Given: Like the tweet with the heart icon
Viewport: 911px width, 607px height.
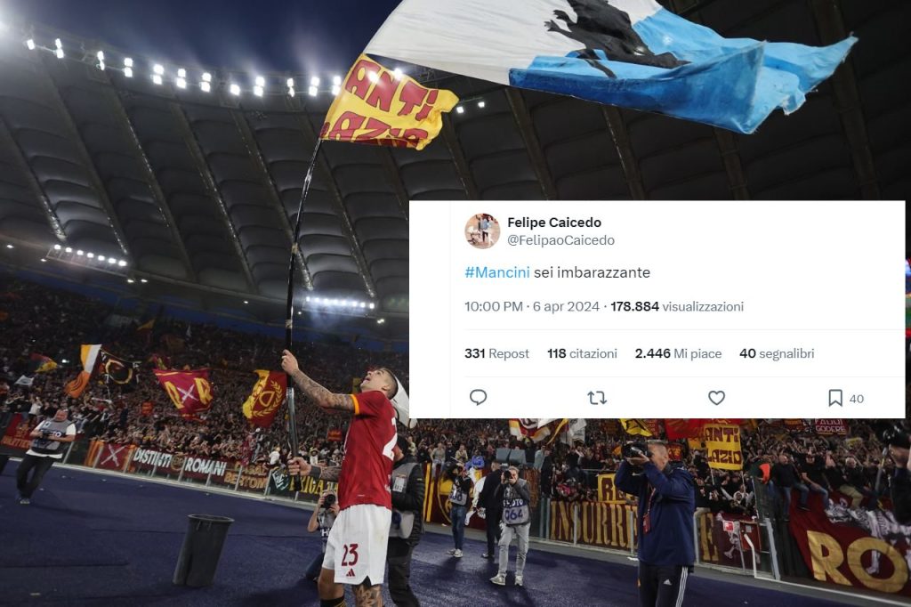Looking at the screenshot, I should (716, 398).
